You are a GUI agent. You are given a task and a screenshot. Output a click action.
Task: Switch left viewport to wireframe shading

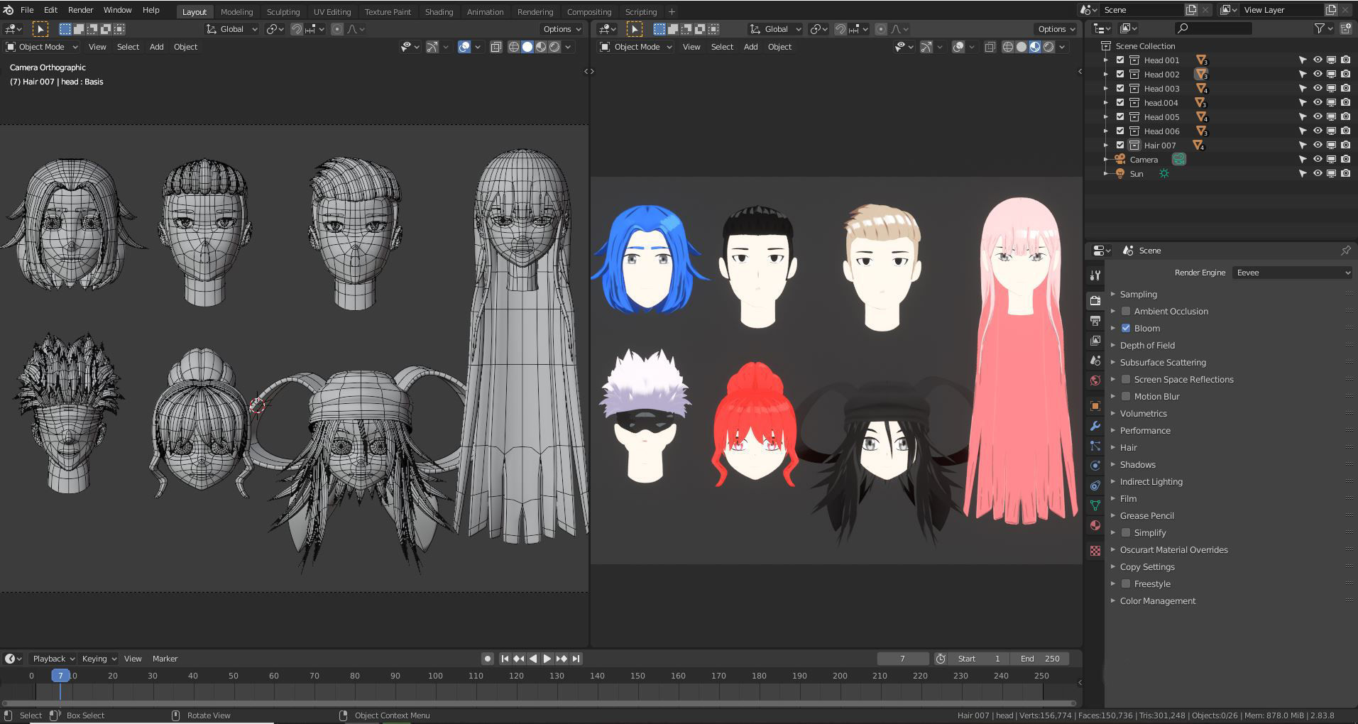(x=514, y=47)
